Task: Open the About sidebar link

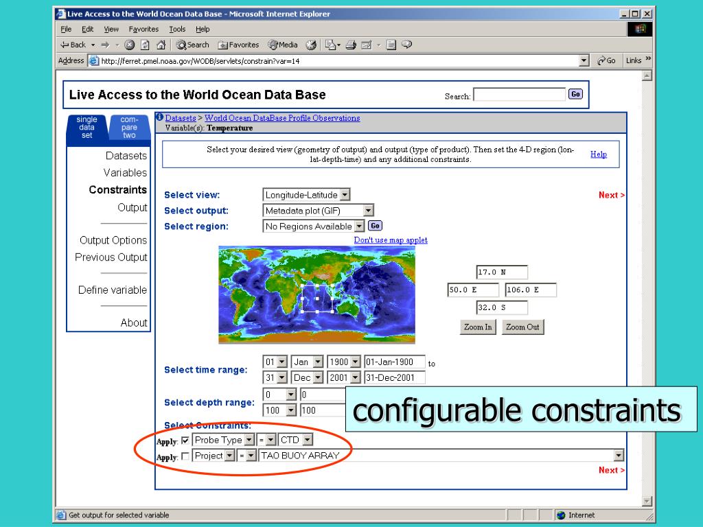Action: point(134,323)
